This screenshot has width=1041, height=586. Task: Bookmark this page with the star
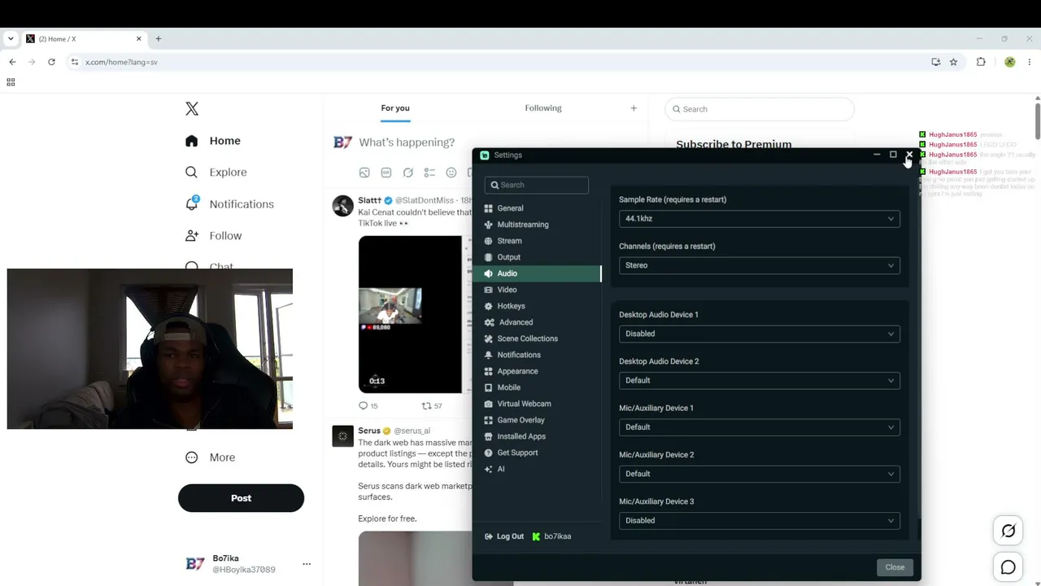(953, 62)
